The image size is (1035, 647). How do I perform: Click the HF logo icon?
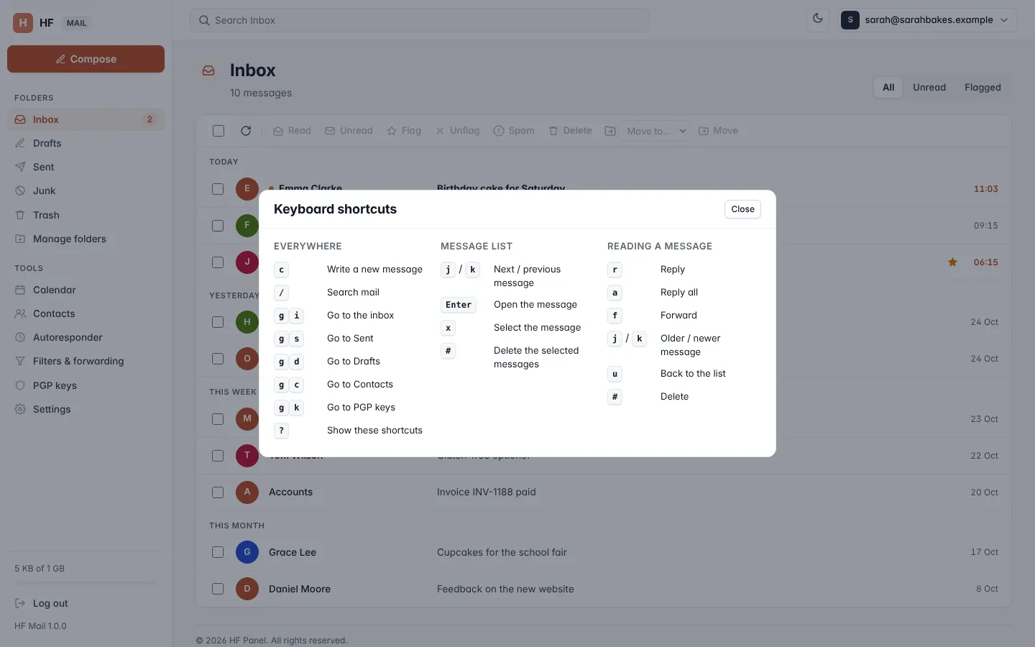tap(23, 22)
